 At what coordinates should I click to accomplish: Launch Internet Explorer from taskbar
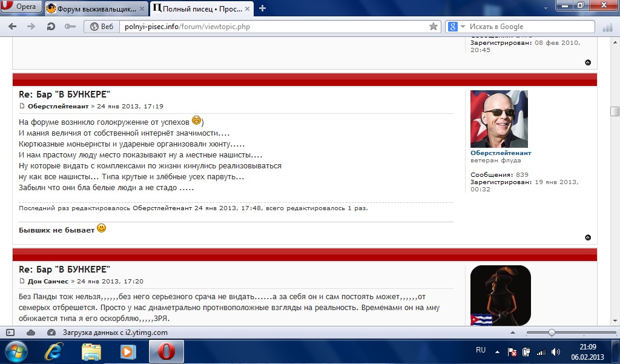pyautogui.click(x=54, y=351)
